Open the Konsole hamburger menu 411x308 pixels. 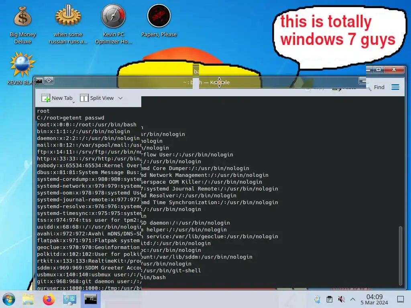point(395,87)
